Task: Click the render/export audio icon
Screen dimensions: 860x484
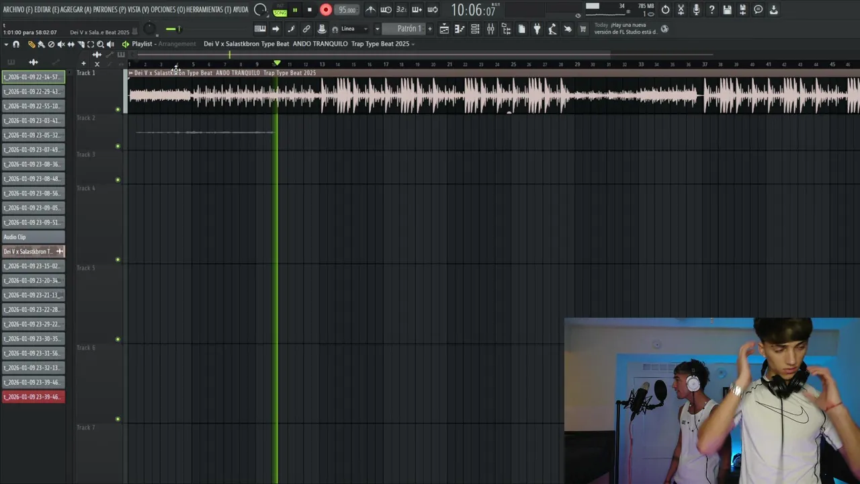Action: [x=742, y=10]
